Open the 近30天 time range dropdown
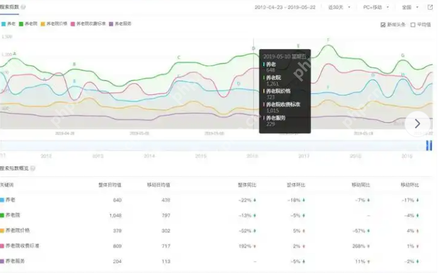 (338, 8)
